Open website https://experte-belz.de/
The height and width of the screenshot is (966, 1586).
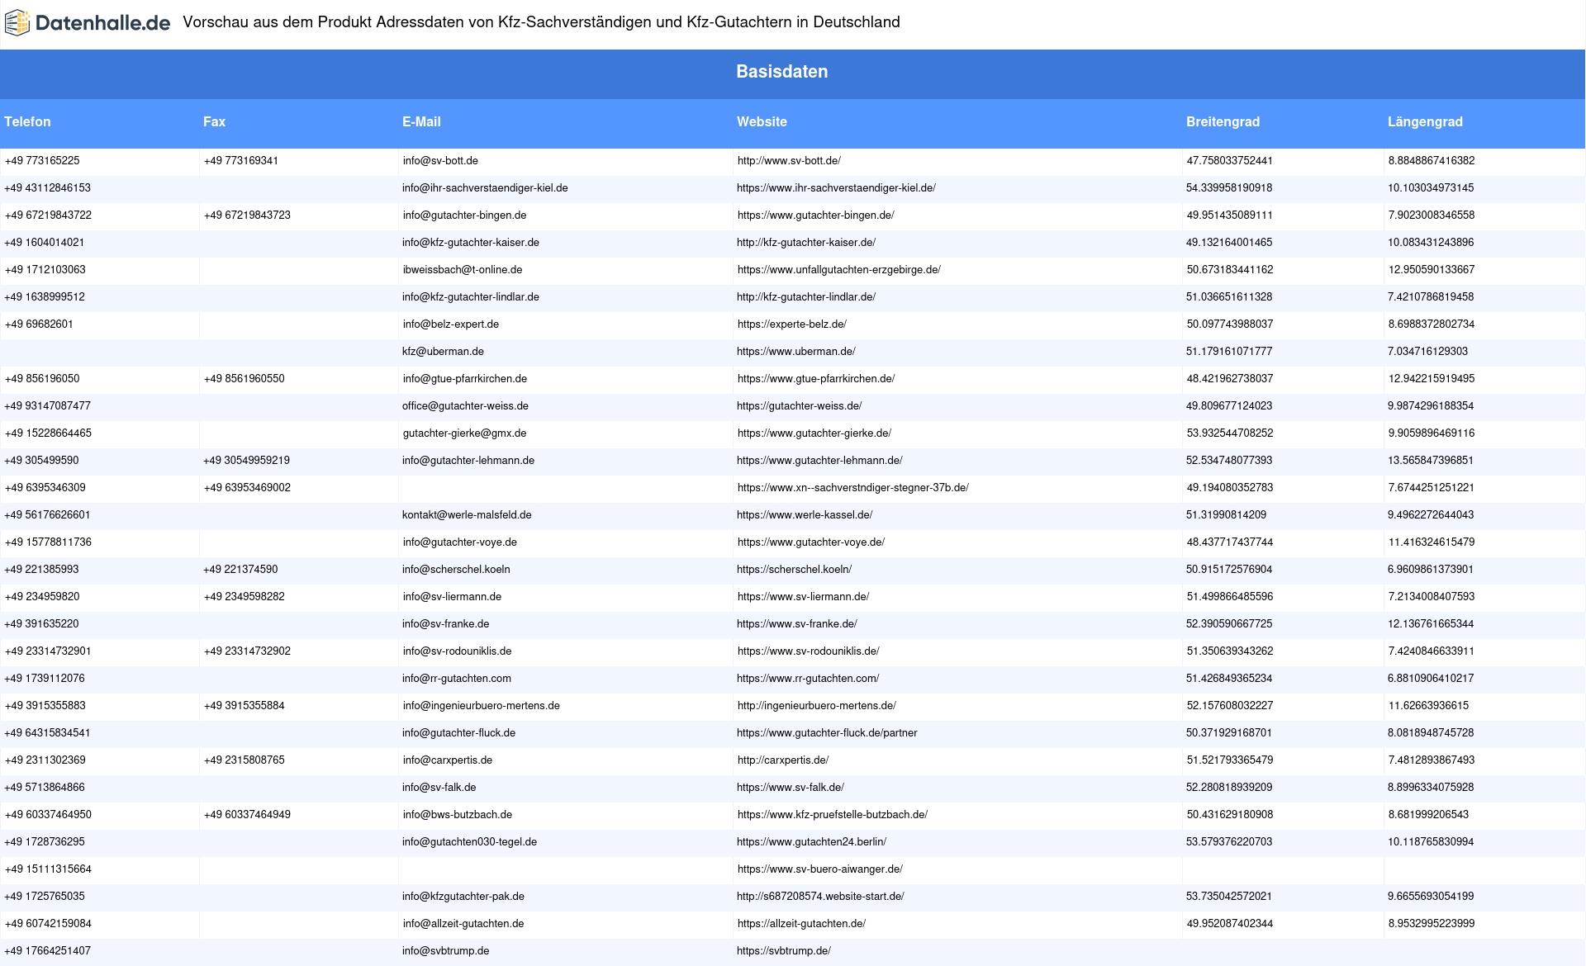pyautogui.click(x=792, y=324)
